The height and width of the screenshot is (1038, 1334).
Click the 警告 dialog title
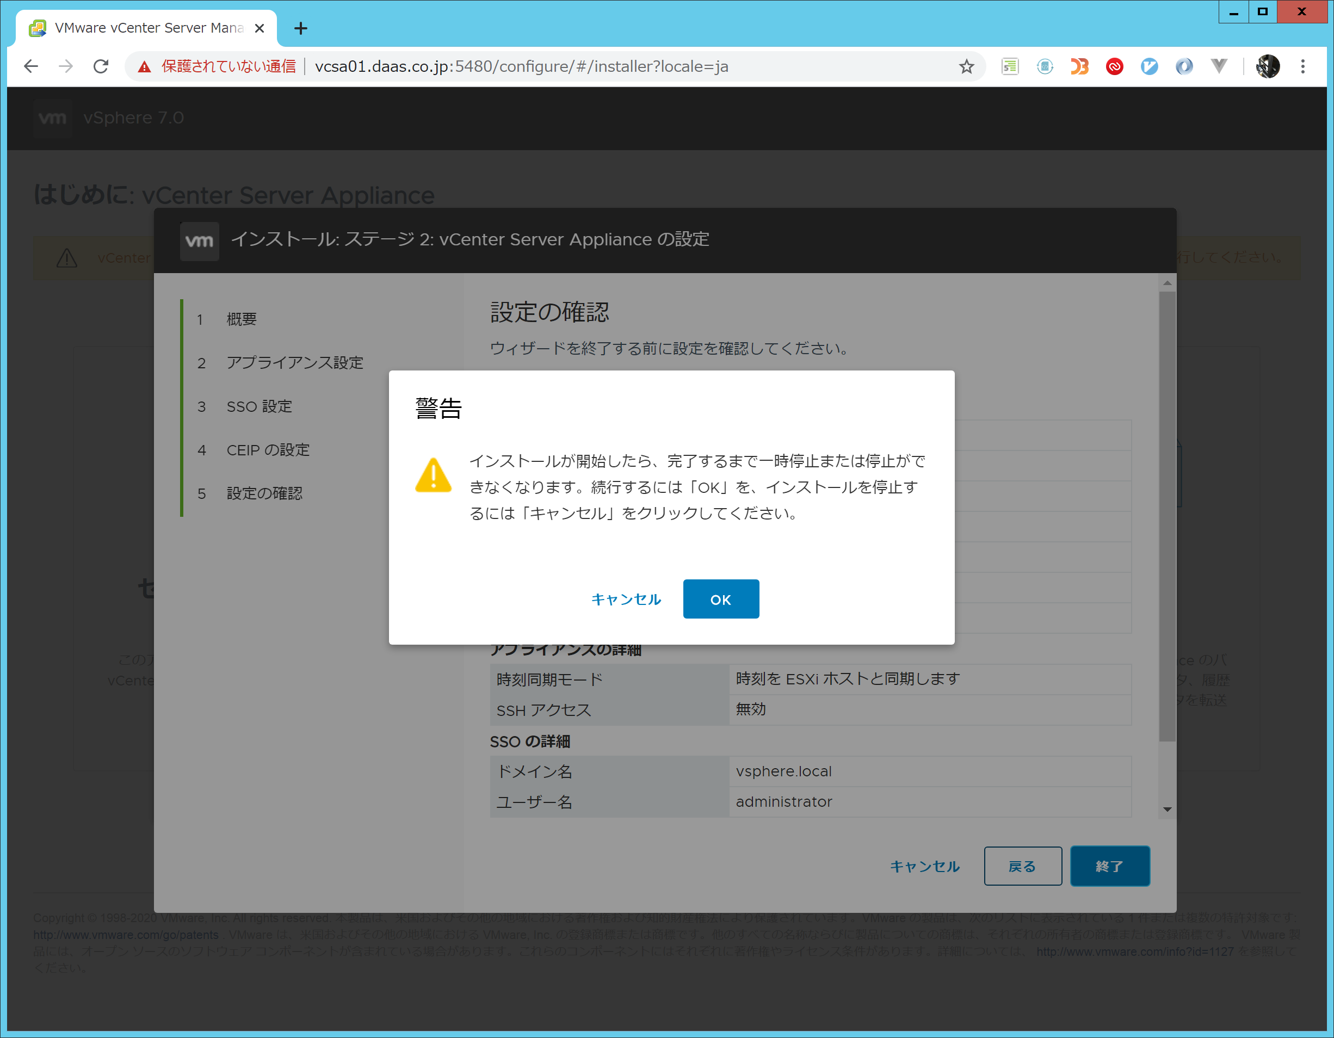pos(439,408)
